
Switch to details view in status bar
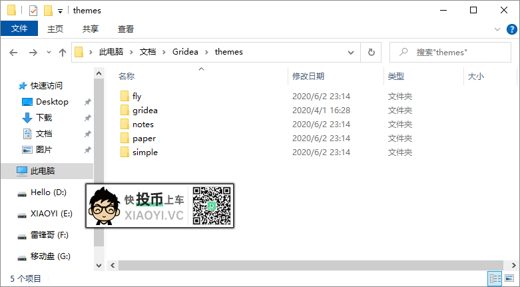(495, 278)
